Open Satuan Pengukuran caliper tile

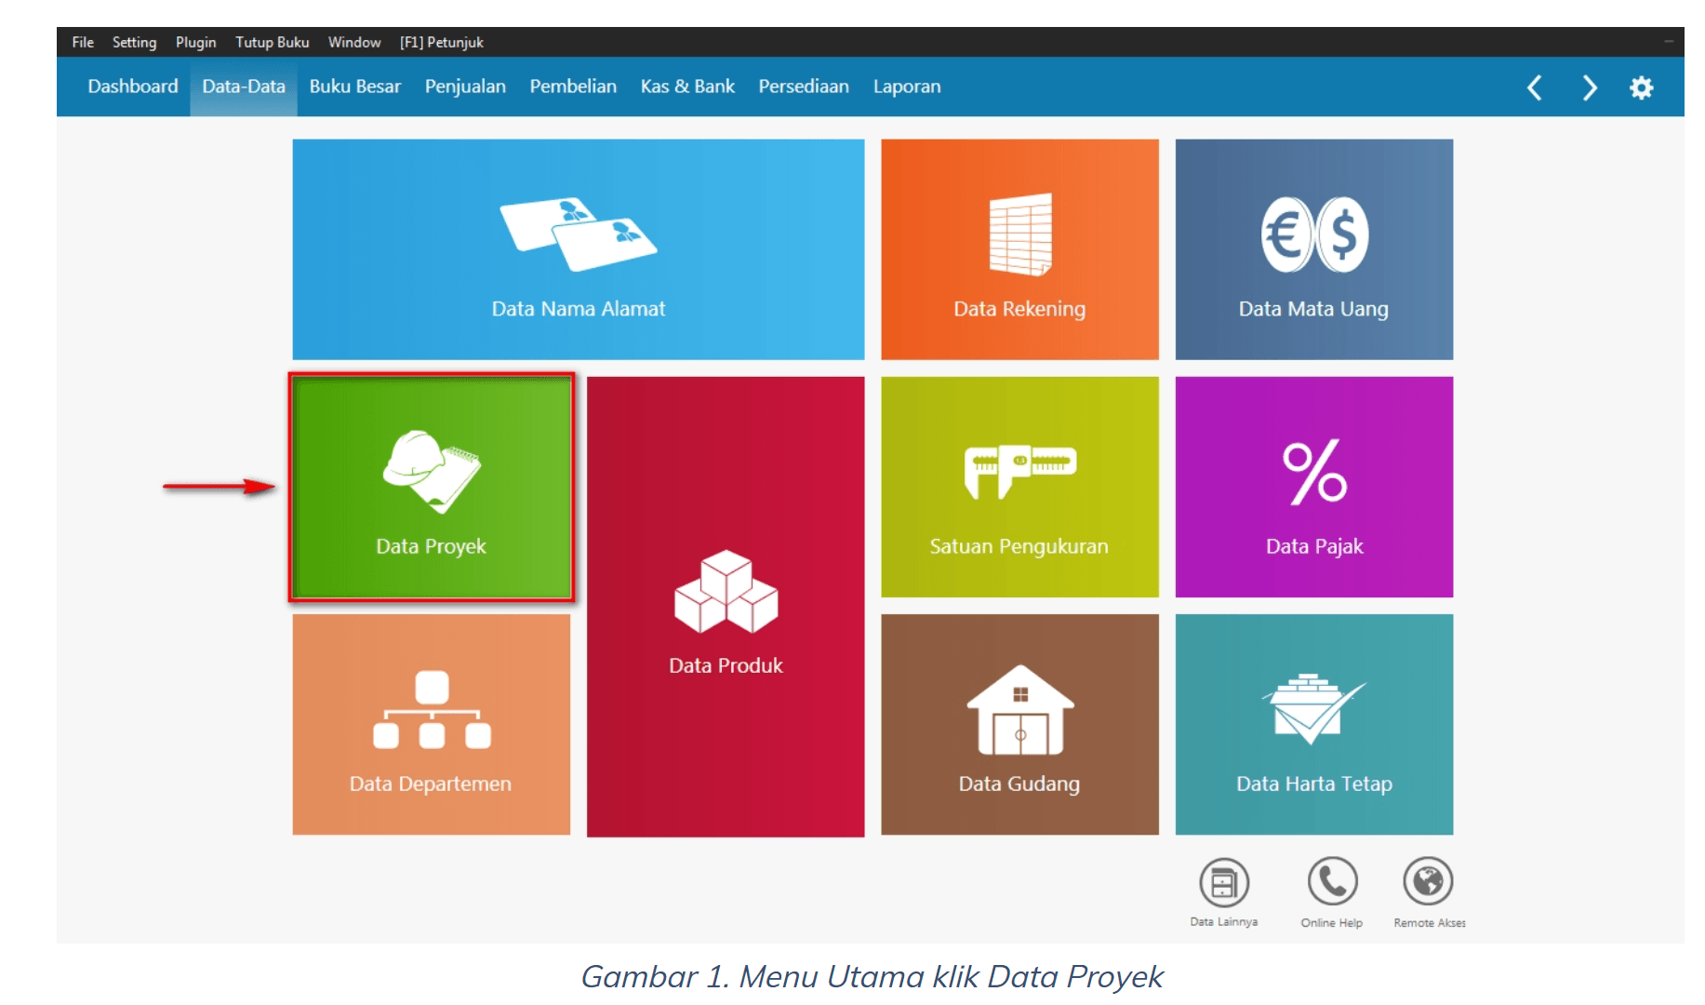[x=1019, y=487]
